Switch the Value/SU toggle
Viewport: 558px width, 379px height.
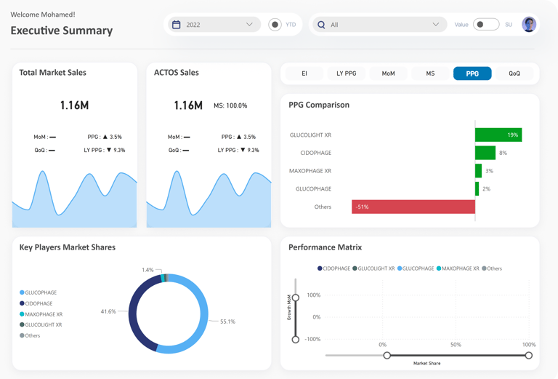486,25
